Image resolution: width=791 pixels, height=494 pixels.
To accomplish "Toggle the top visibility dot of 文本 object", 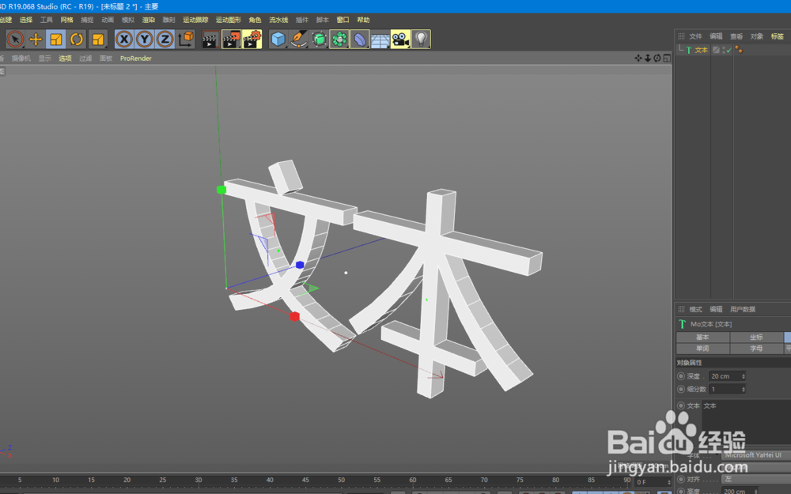I will pyautogui.click(x=723, y=47).
